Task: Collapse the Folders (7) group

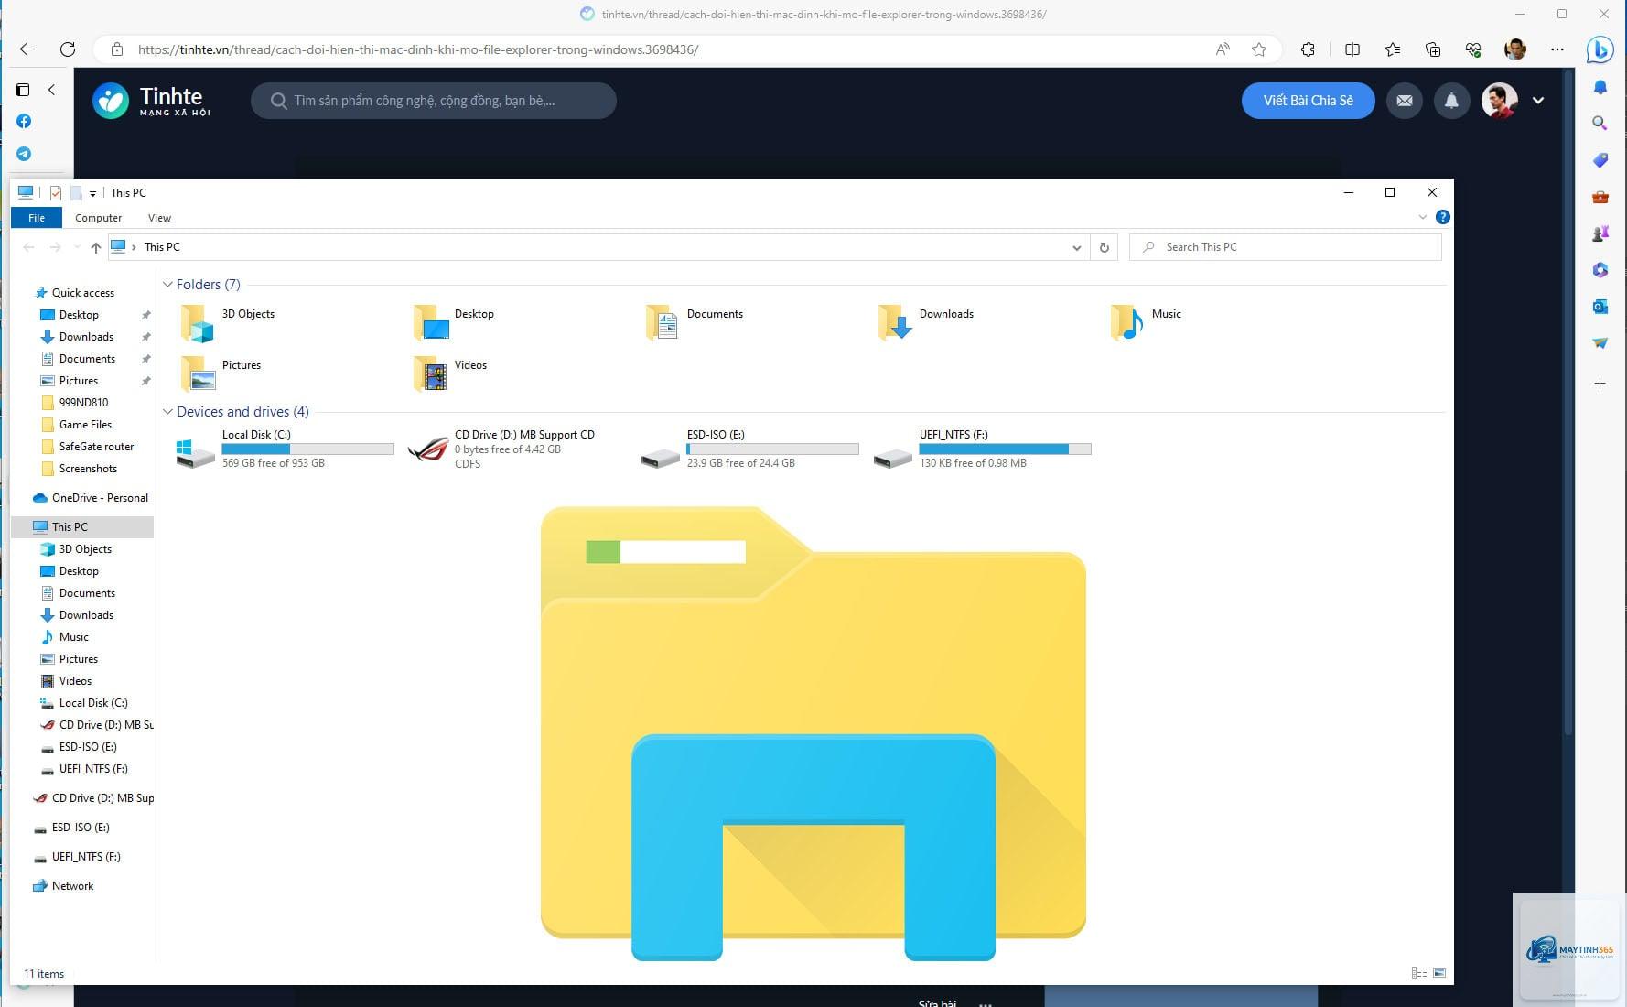Action: click(x=167, y=285)
